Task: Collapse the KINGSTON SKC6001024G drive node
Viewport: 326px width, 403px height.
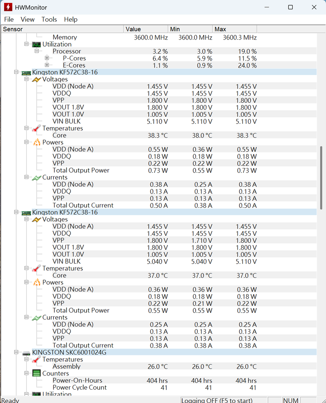Action: coord(16,352)
